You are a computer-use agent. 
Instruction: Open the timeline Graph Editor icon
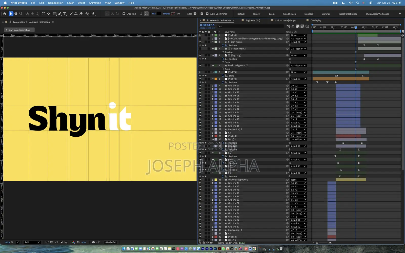[x=307, y=26]
